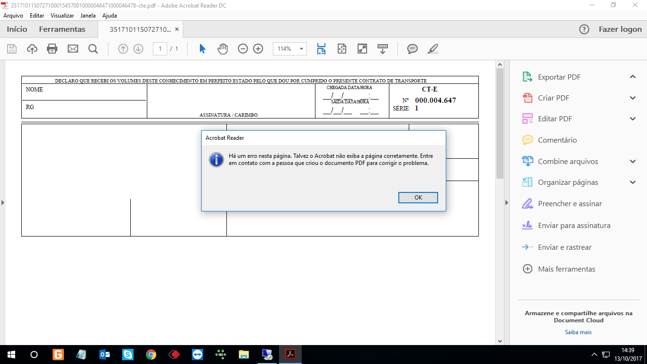Open the Visualizar menu

pyautogui.click(x=63, y=16)
